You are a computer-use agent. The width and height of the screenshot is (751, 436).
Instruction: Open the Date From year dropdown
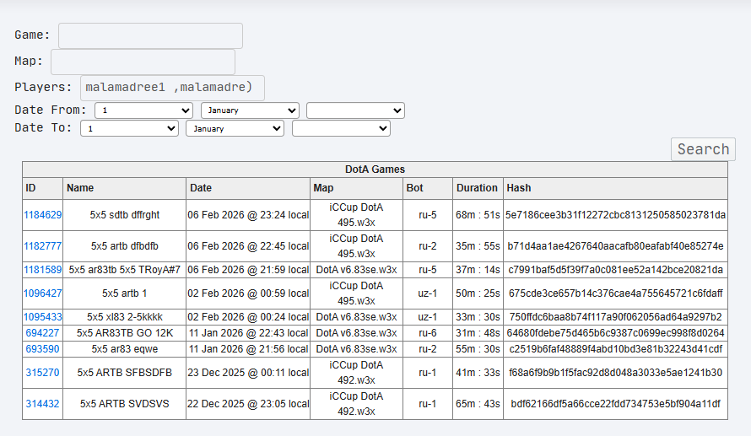click(x=355, y=110)
